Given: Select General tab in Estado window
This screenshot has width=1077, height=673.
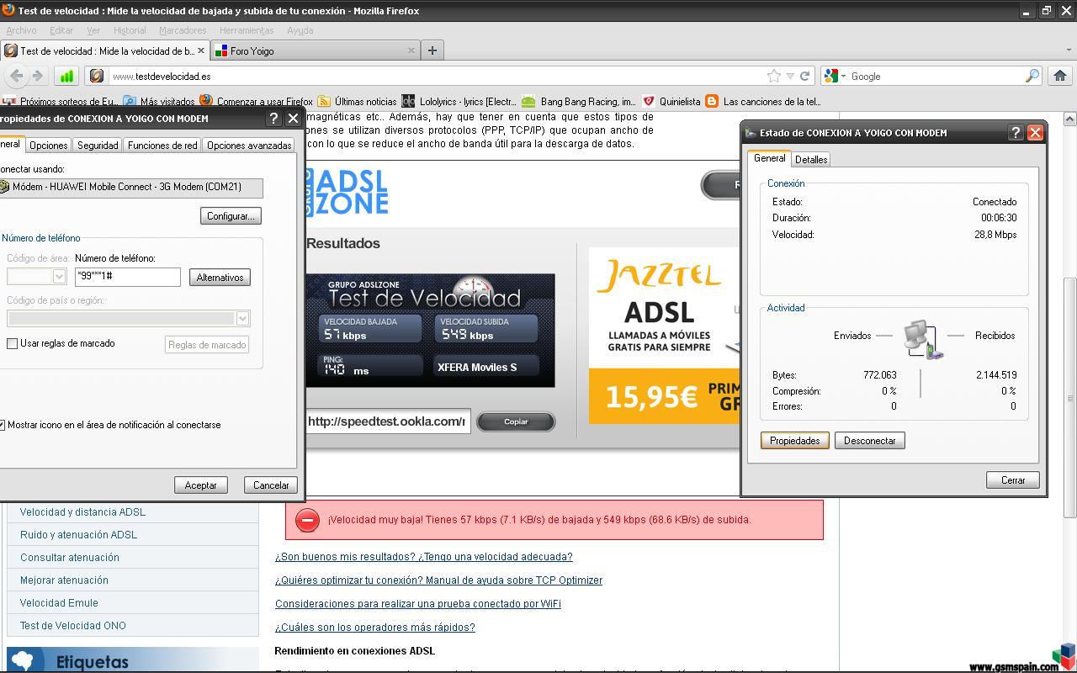Looking at the screenshot, I should point(769,158).
